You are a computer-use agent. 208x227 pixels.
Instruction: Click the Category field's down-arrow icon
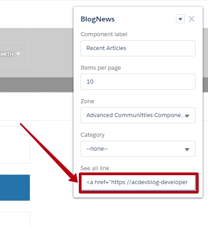click(x=187, y=149)
